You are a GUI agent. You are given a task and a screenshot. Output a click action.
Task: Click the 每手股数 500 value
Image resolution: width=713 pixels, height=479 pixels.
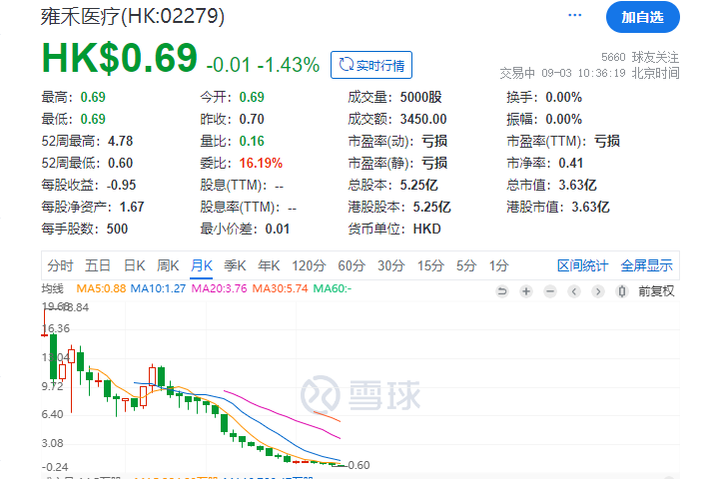coord(117,229)
